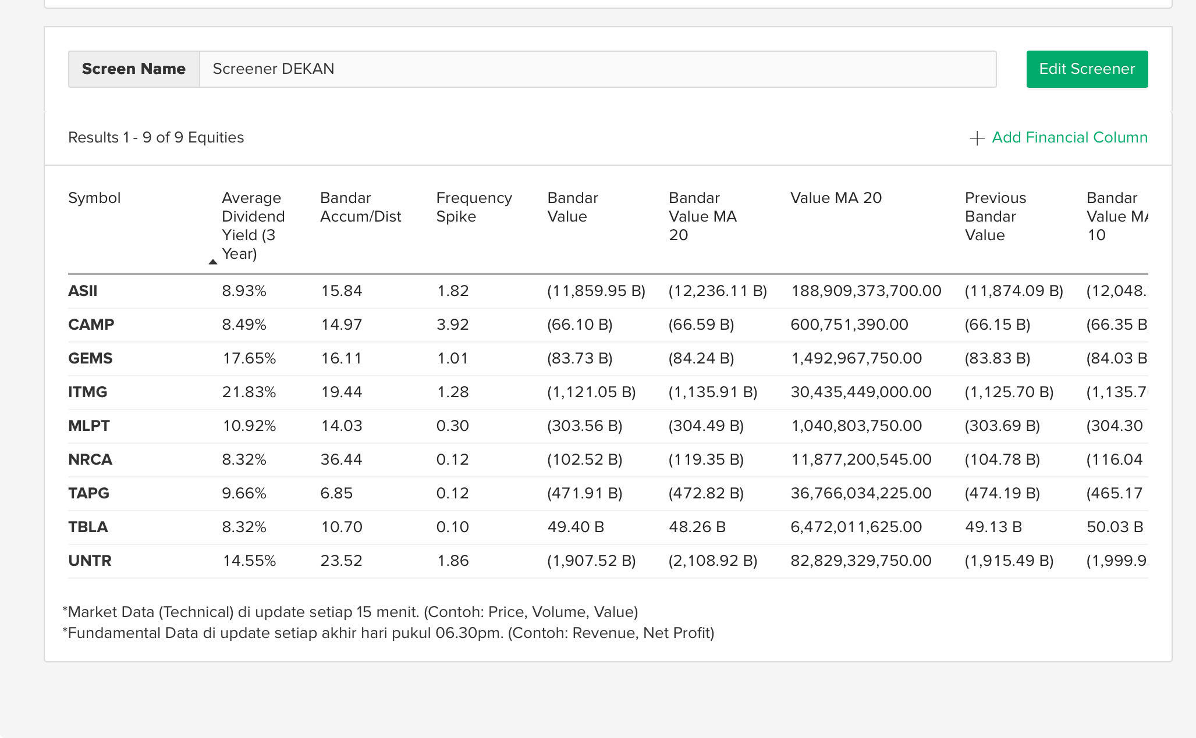Select ASII Bandar Accum/Dist value 15.84
1196x738 pixels.
click(341, 291)
